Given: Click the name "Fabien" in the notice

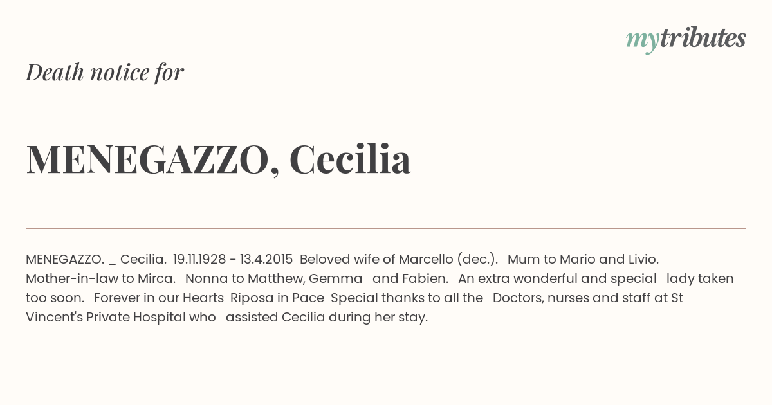Looking at the screenshot, I should 425,278.
